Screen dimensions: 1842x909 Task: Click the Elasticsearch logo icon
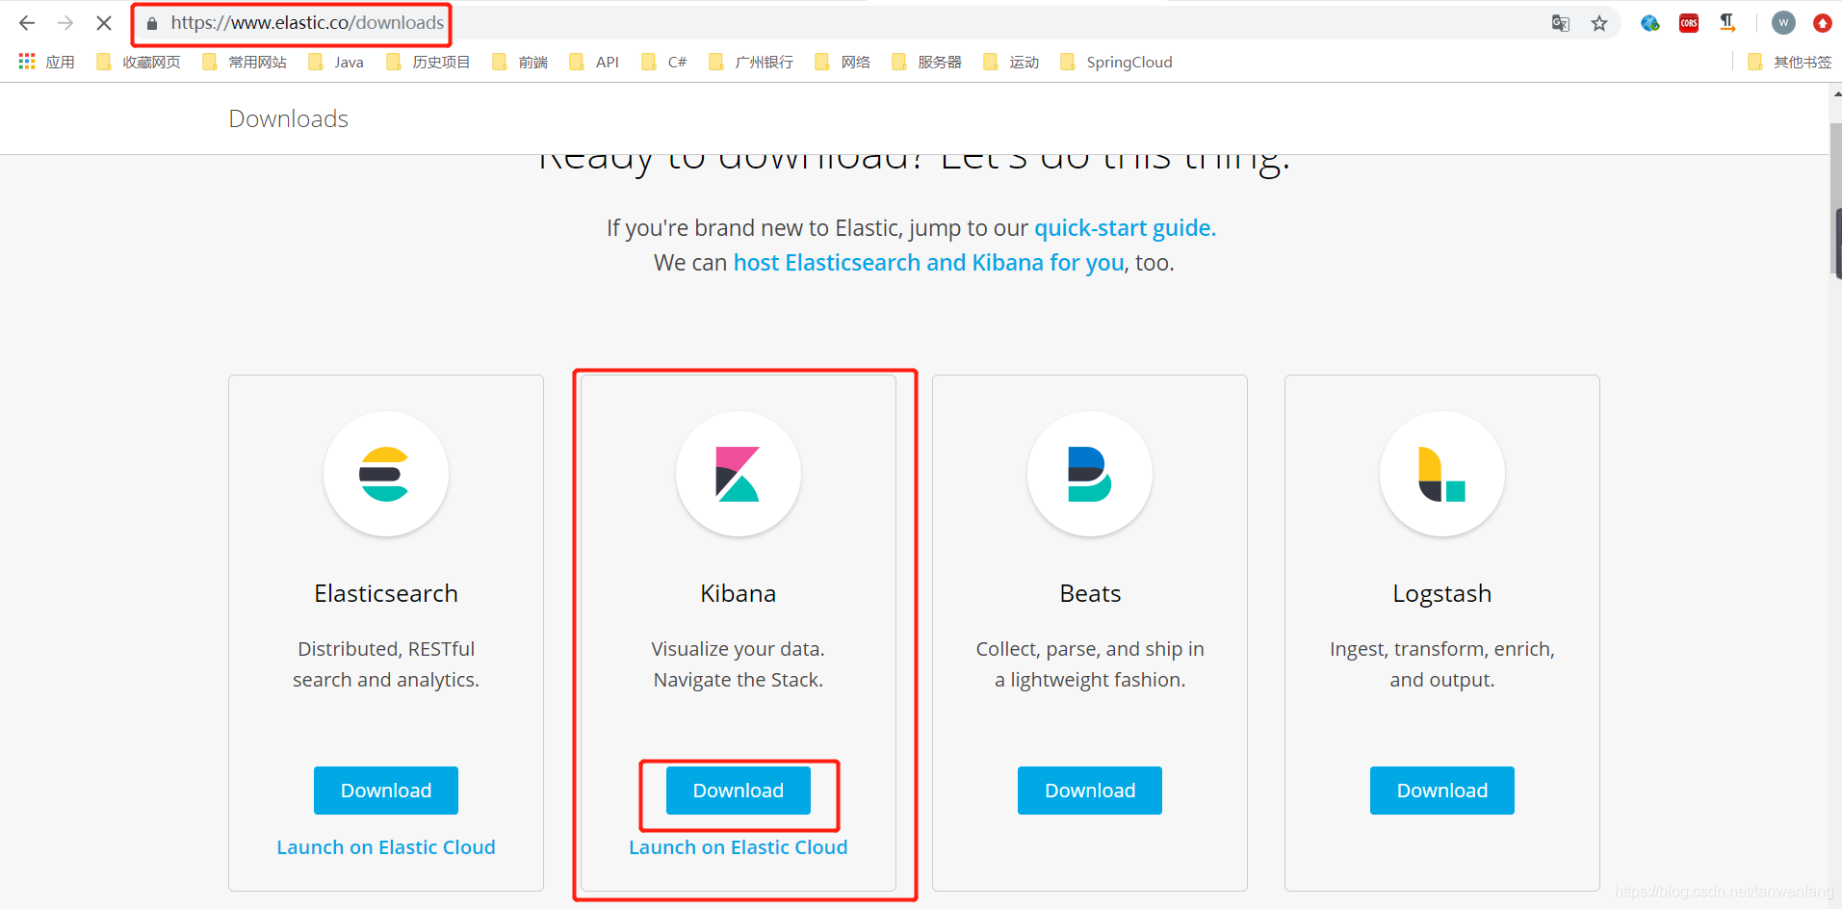coord(386,474)
